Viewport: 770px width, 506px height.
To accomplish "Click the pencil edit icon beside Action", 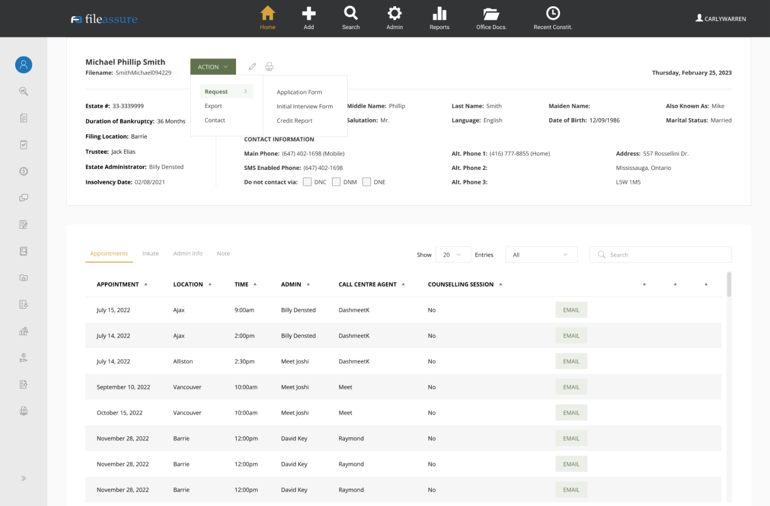I will (252, 66).
